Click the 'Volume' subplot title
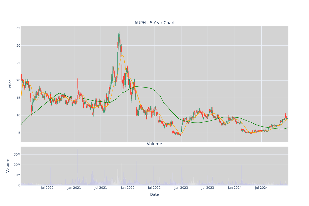The height and width of the screenshot is (206, 309). [x=154, y=144]
